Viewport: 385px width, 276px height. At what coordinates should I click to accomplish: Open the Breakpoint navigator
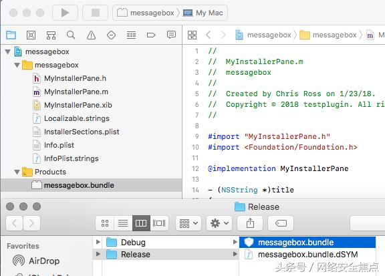pos(151,35)
